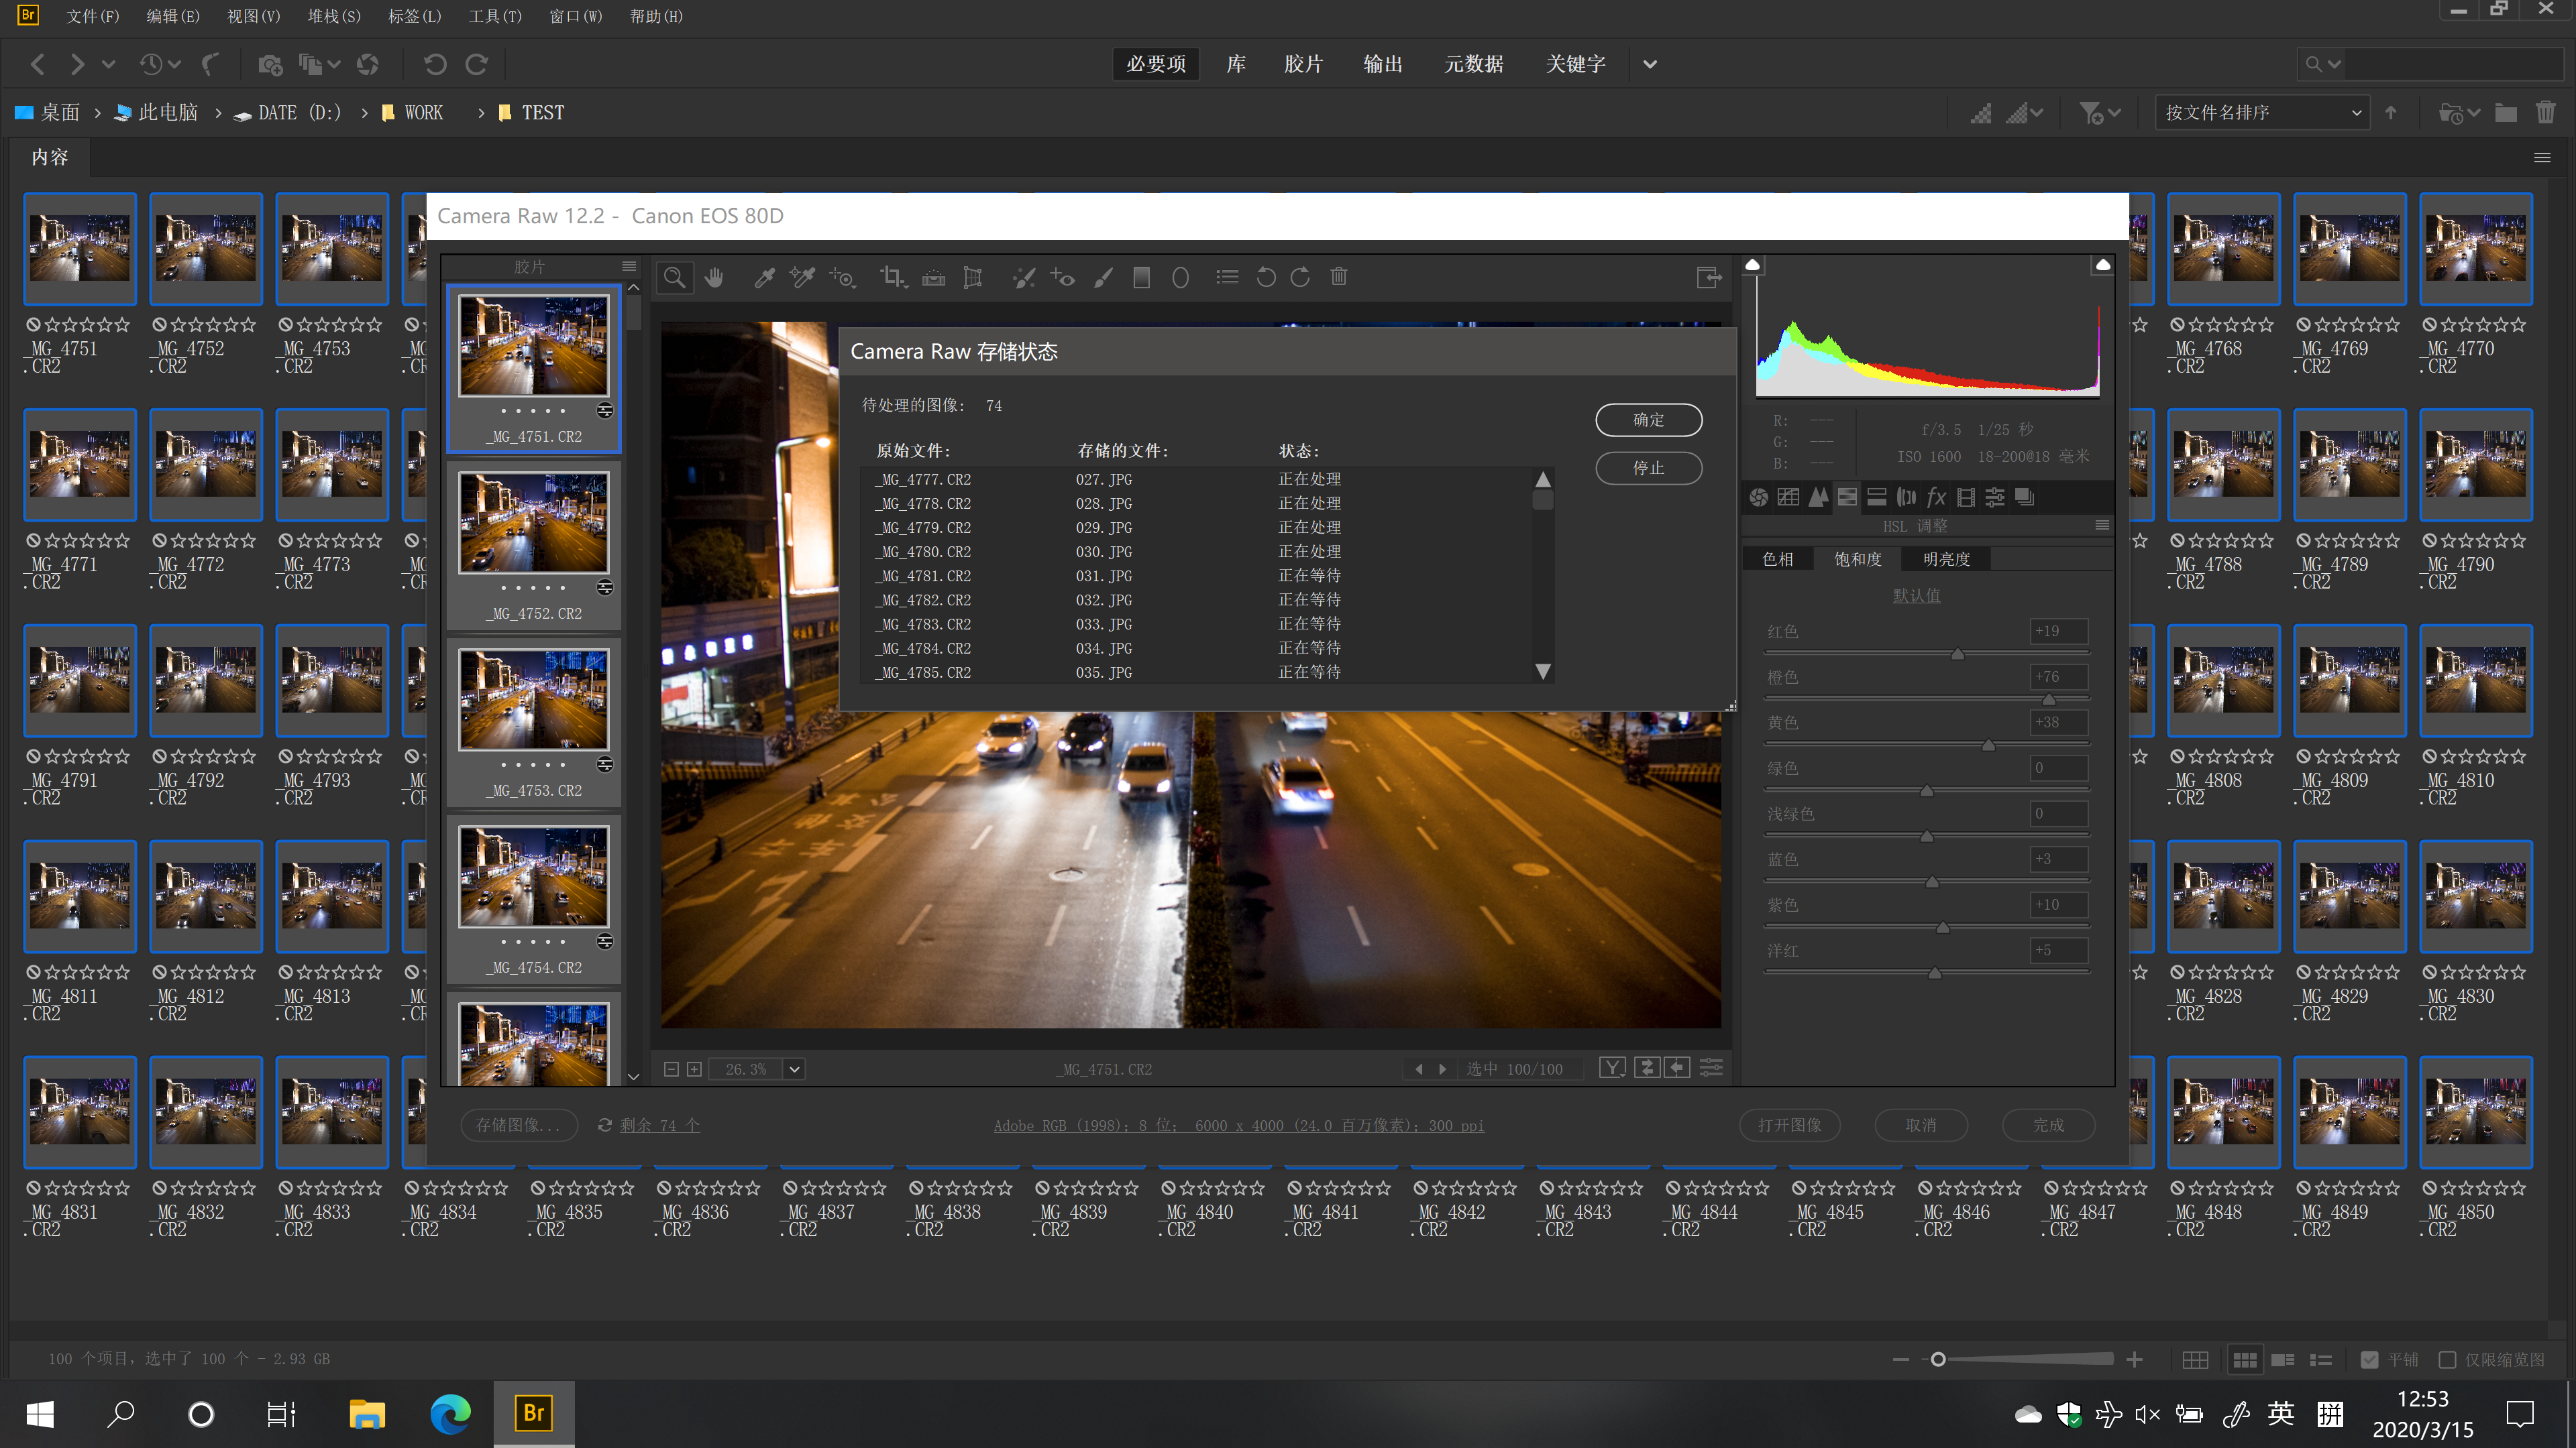
Task: Enable the 仅限缩览图 checkbox
Action: (2447, 1359)
